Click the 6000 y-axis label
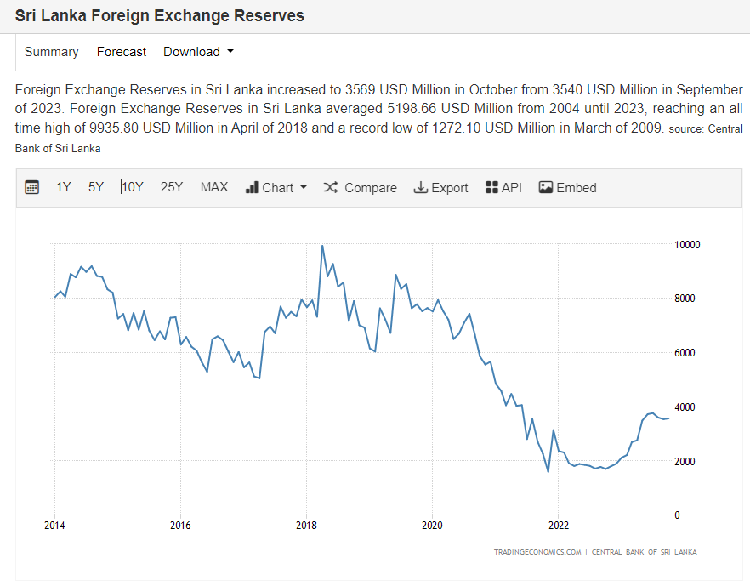This screenshot has height=586, width=750. pyautogui.click(x=685, y=353)
